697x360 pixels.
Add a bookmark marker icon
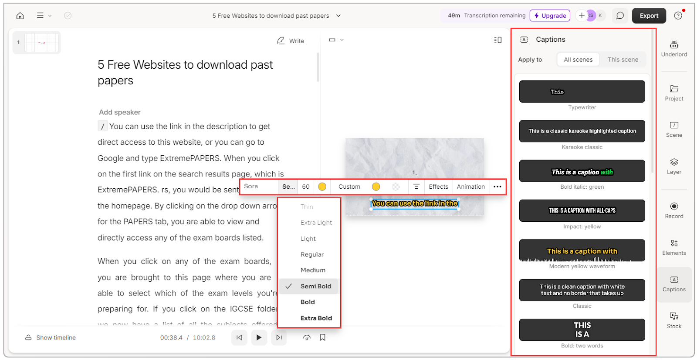click(x=323, y=337)
